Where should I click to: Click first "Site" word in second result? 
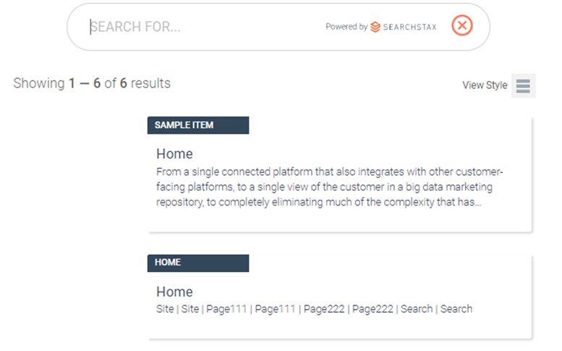click(165, 309)
